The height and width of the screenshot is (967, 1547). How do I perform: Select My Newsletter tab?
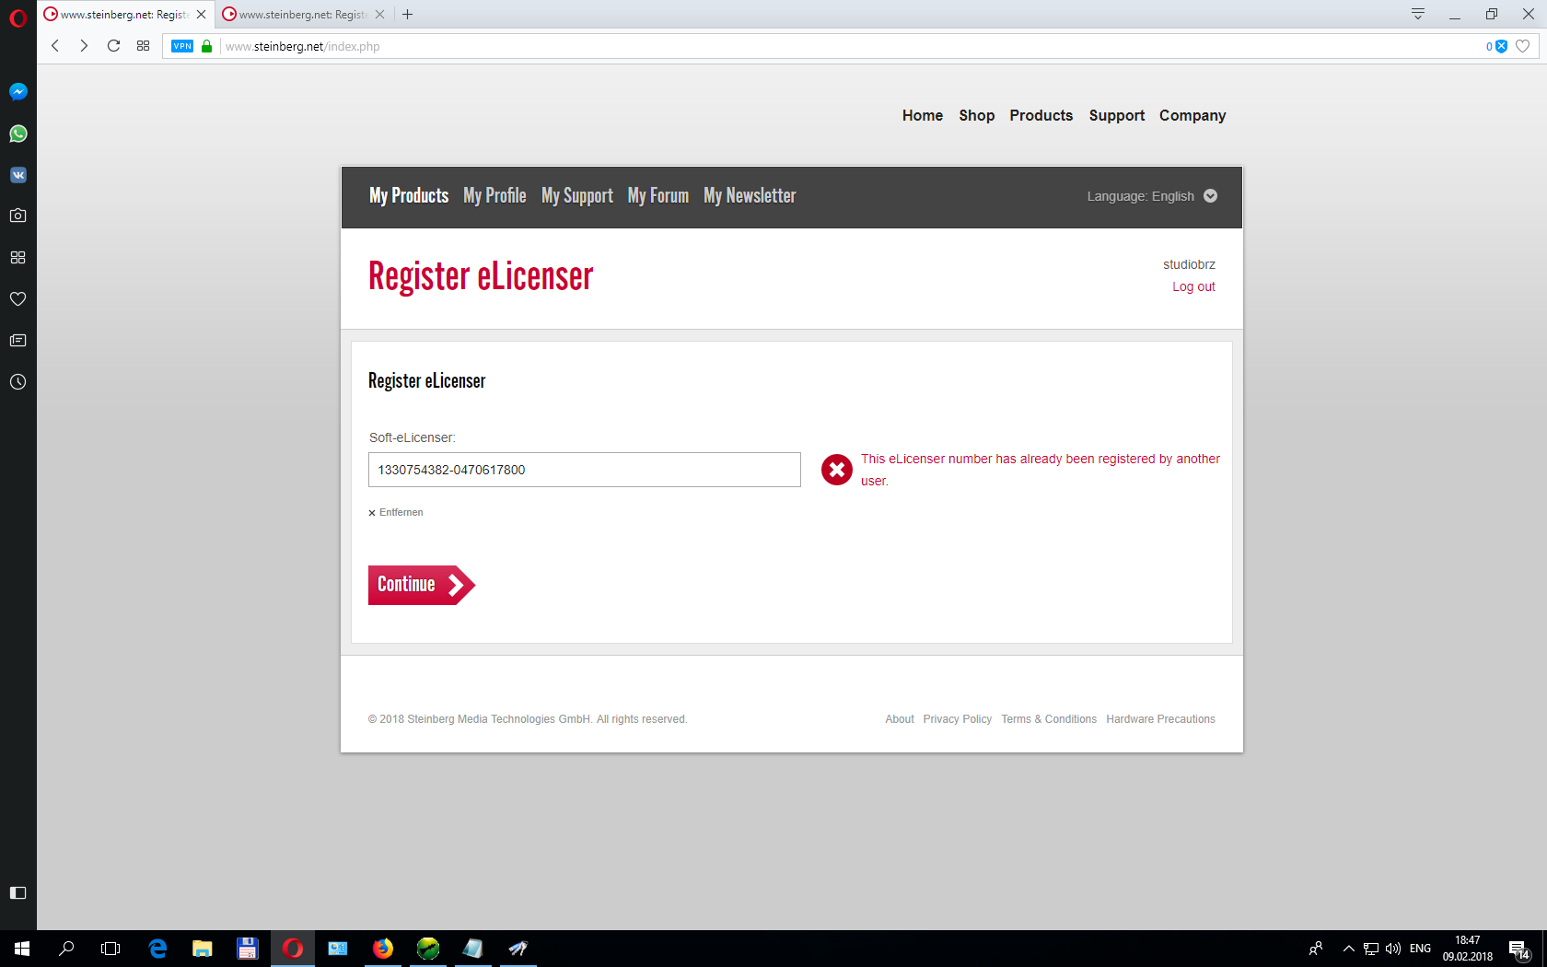point(750,195)
